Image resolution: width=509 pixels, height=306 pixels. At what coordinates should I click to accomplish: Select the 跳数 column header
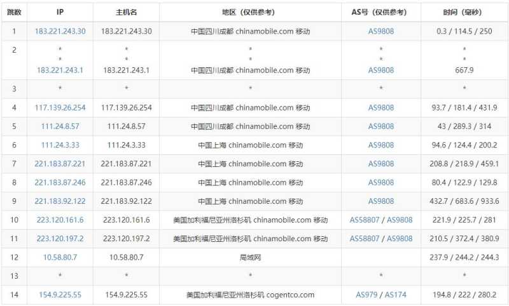(x=14, y=12)
